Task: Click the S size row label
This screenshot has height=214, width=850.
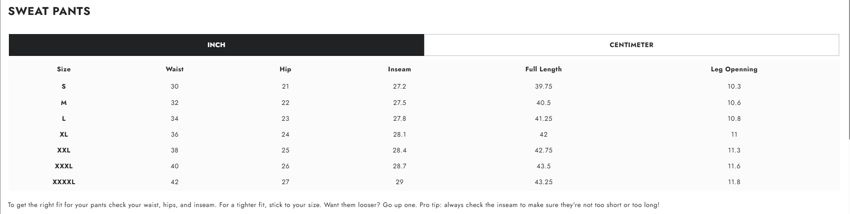Action: click(64, 86)
